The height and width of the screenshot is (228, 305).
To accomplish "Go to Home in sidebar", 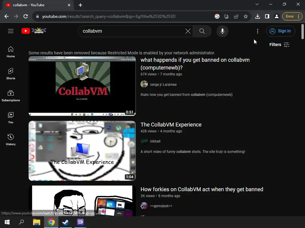I will pyautogui.click(x=11, y=52).
